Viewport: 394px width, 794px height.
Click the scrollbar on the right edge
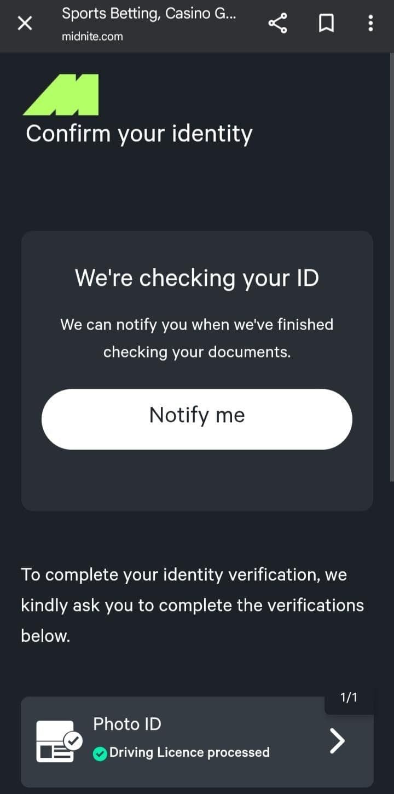(x=391, y=268)
